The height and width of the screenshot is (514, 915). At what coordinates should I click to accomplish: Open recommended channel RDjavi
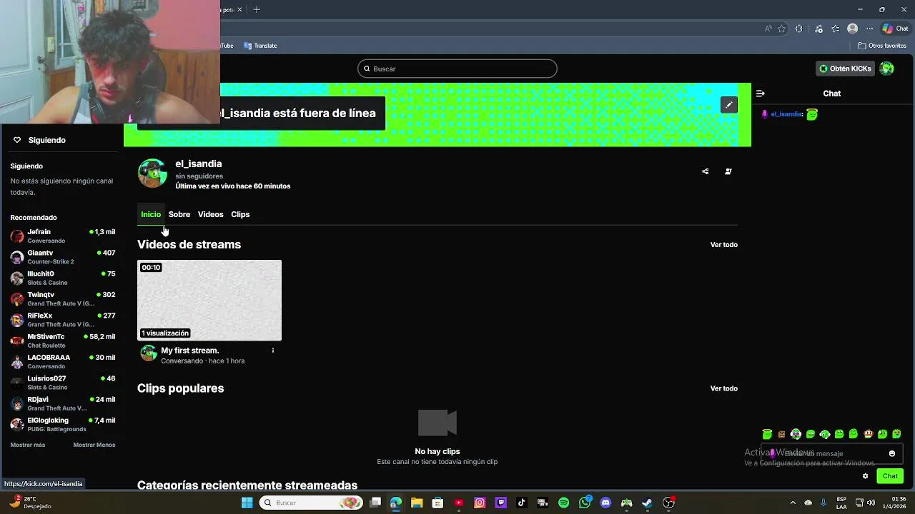(63, 403)
